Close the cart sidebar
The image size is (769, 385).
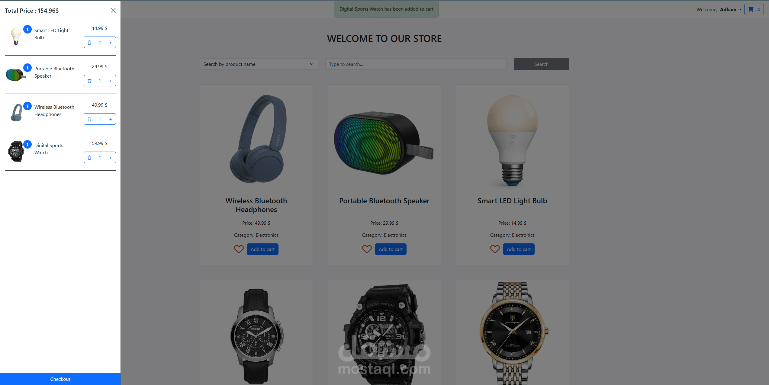(113, 10)
